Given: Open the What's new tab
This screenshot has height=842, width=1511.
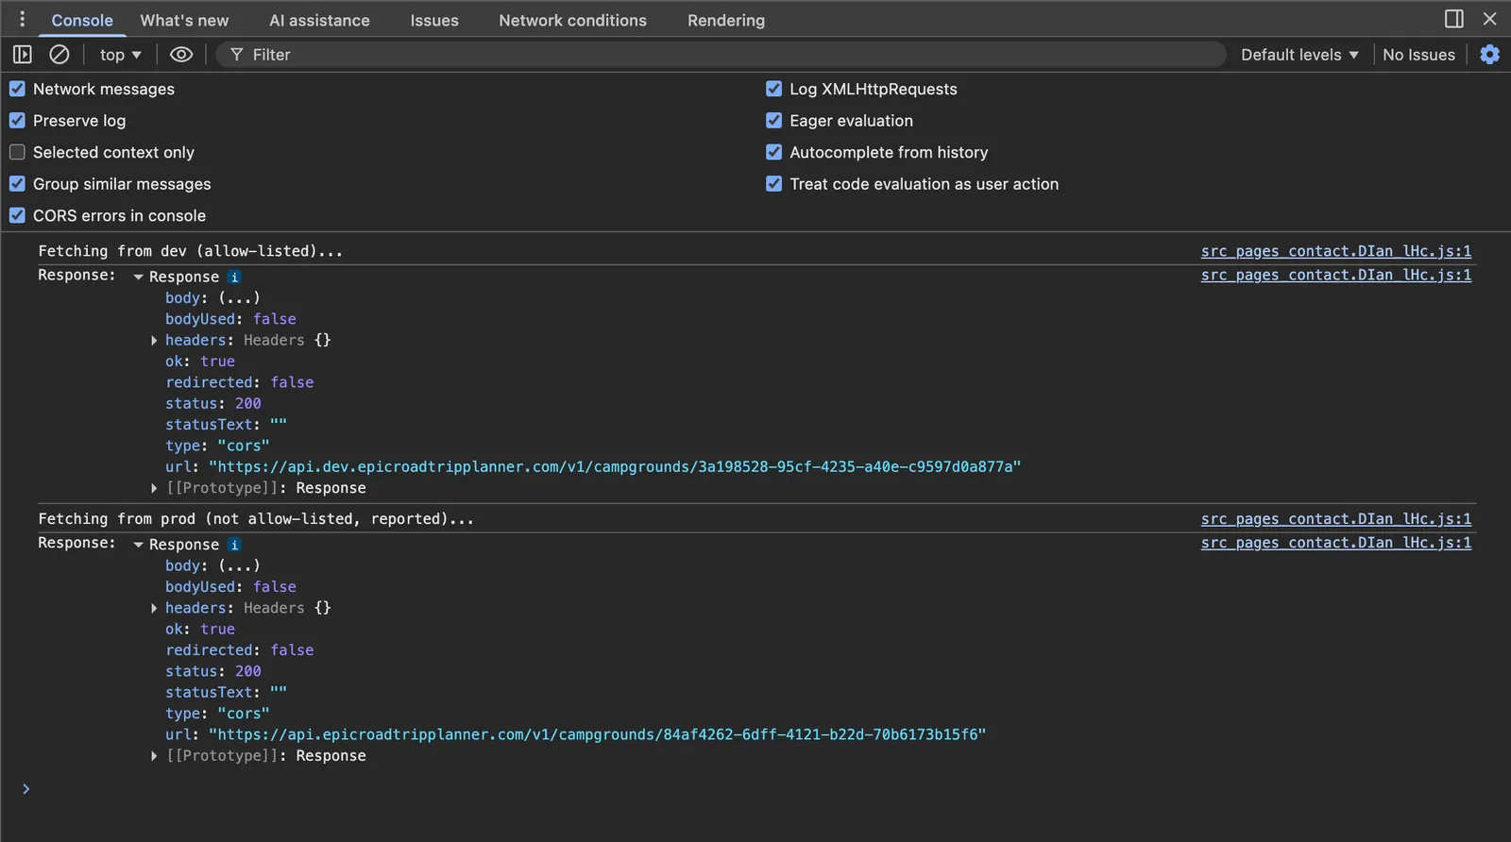Looking at the screenshot, I should (x=184, y=20).
